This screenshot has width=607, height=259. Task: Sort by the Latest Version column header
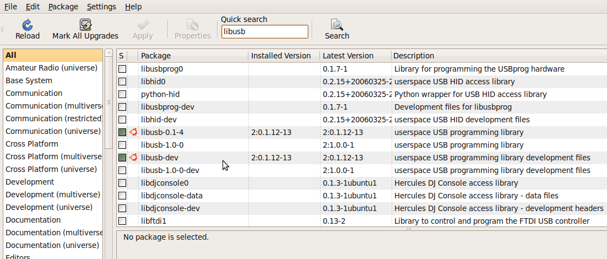(x=355, y=56)
